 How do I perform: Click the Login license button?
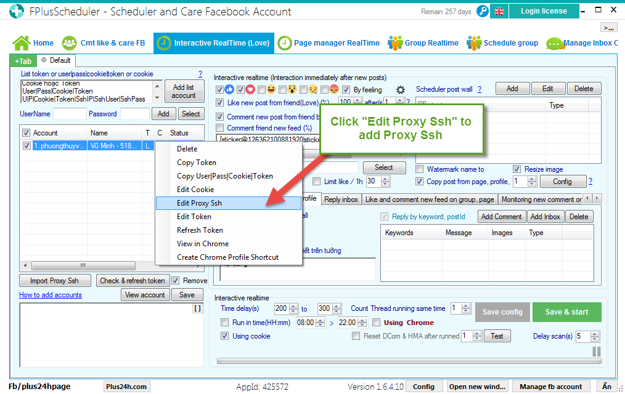544,11
